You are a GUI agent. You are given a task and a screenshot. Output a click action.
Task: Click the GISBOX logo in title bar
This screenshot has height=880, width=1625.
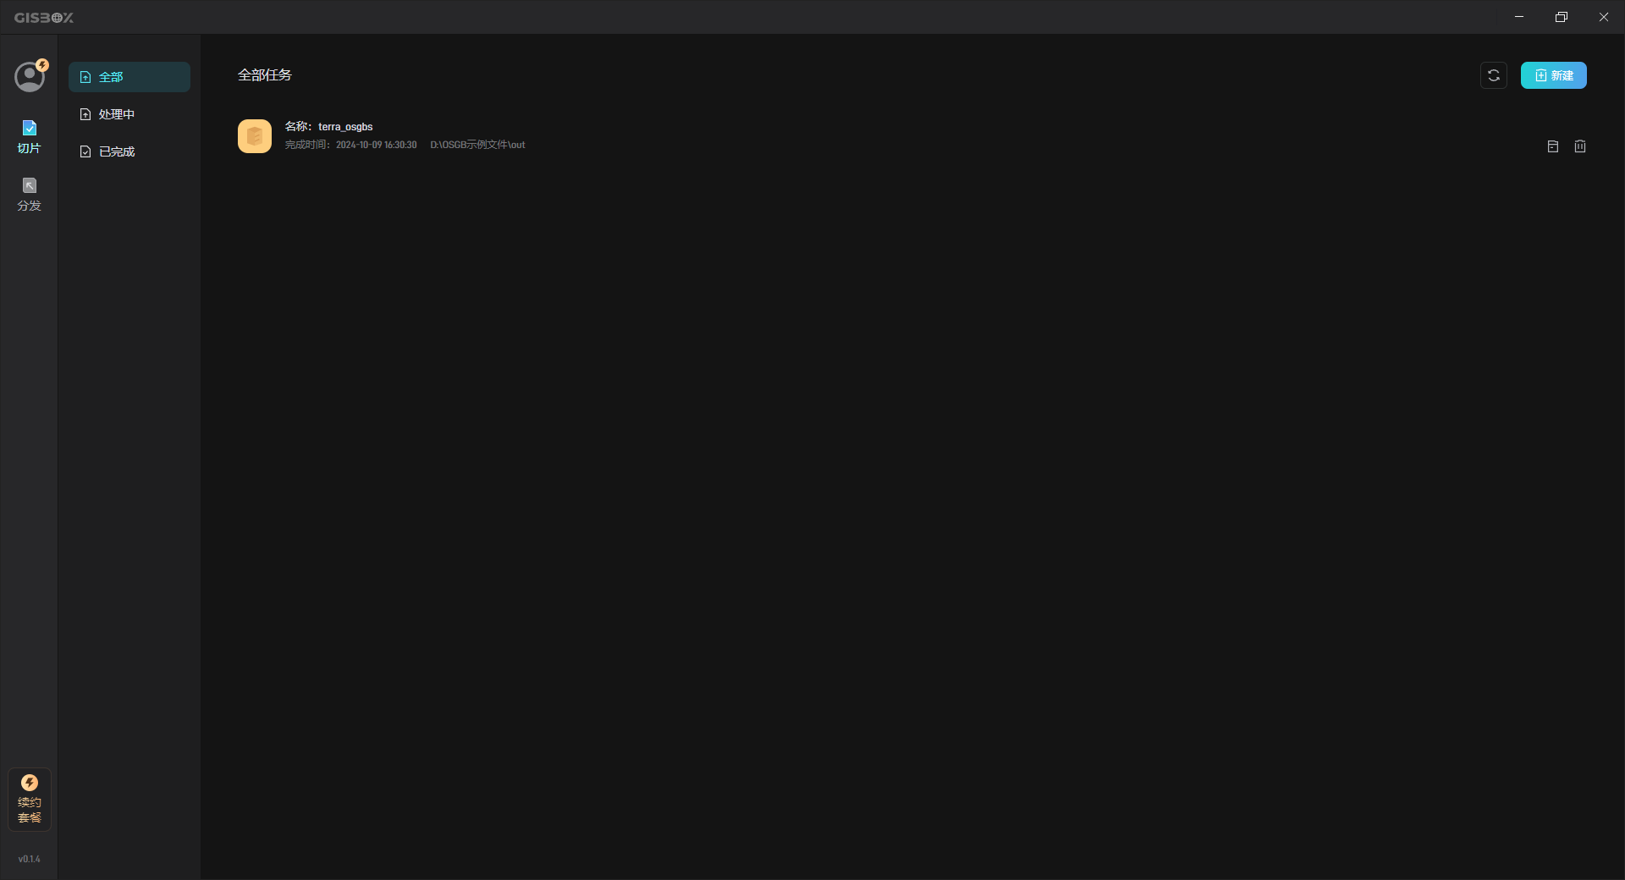(x=44, y=18)
